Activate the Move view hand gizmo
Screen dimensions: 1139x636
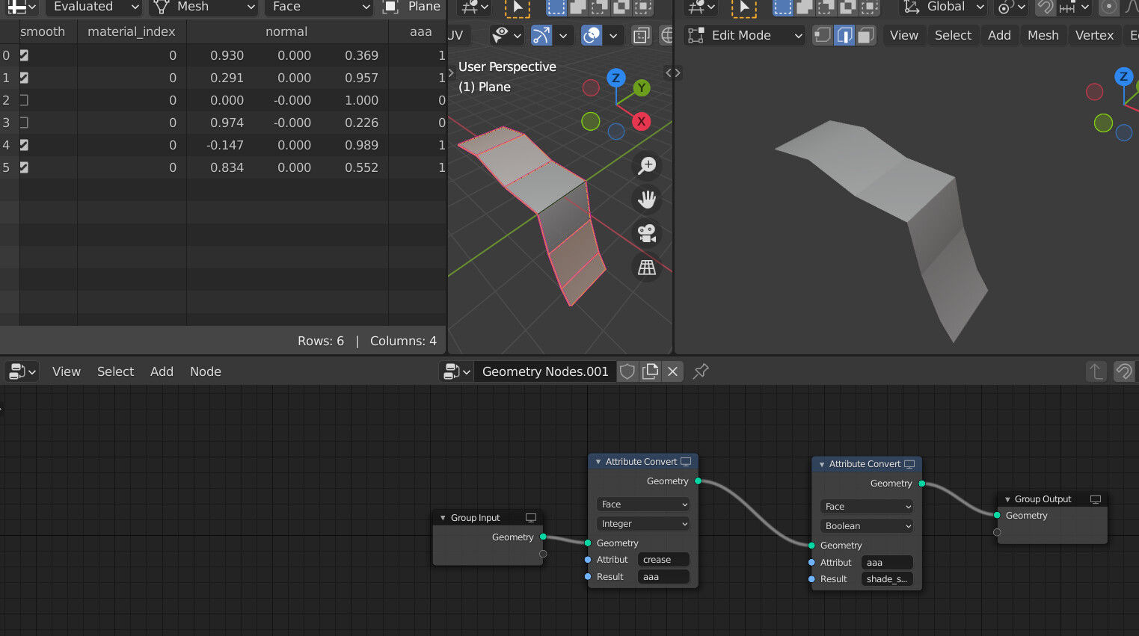[646, 199]
